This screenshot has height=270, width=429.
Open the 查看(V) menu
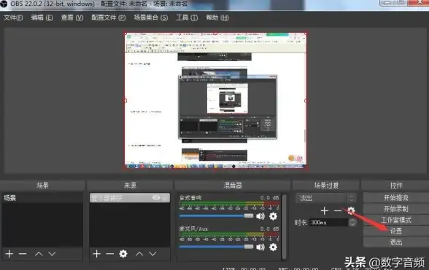pyautogui.click(x=72, y=17)
